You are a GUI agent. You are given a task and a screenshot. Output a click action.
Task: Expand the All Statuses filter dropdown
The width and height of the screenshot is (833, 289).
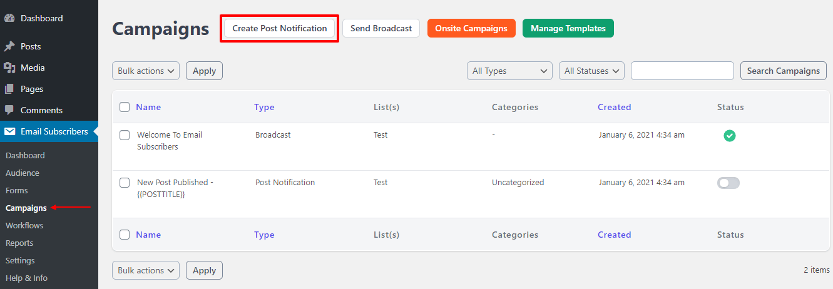click(x=591, y=71)
